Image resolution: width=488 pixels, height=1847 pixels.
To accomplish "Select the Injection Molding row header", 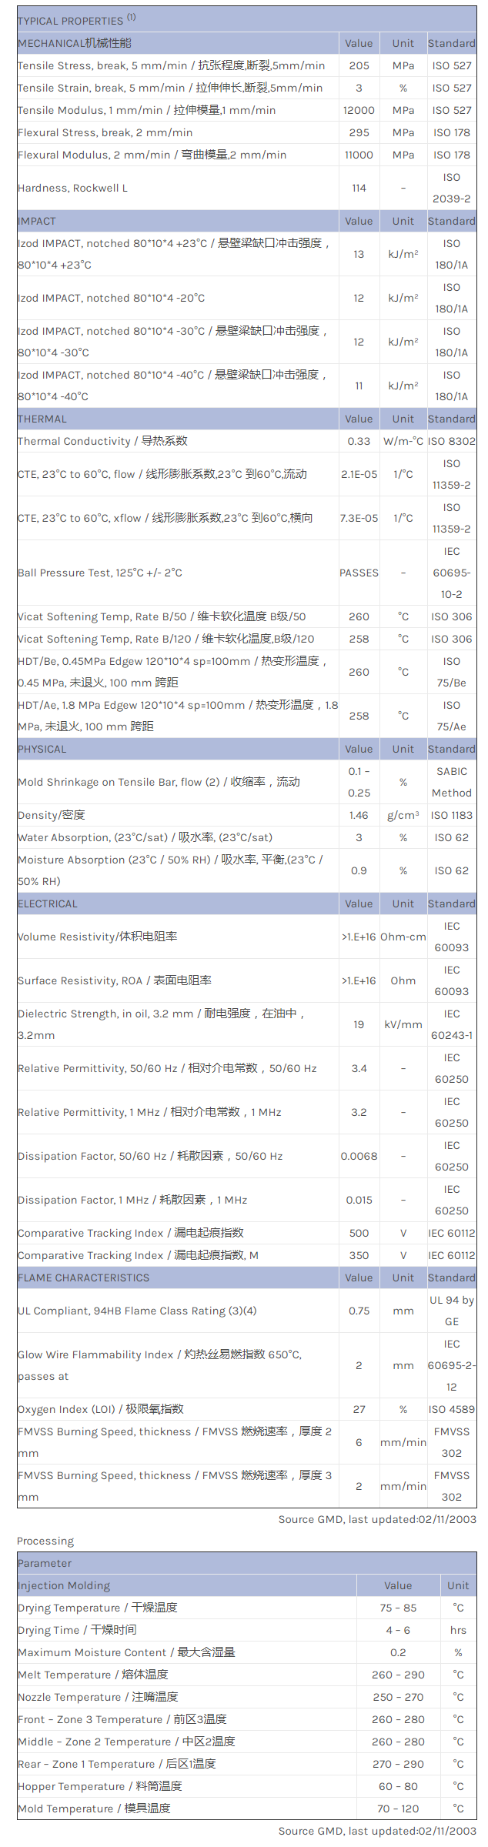I will 64,1586.
